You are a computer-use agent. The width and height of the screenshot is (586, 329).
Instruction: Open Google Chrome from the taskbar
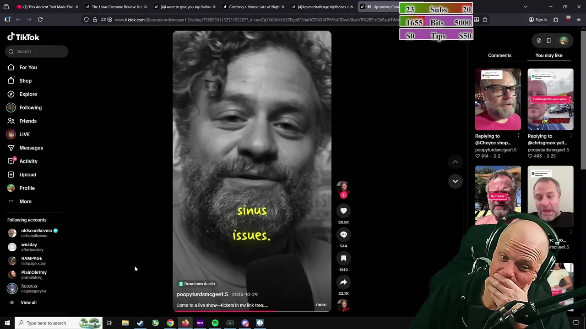tap(170, 323)
